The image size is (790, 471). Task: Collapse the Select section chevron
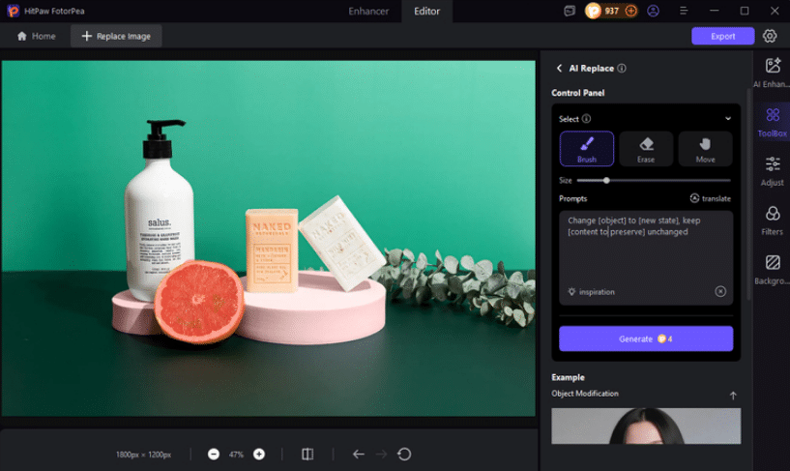(728, 118)
